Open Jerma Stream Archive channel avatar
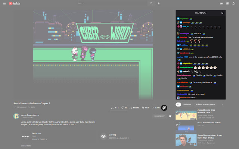This screenshot has width=239, height=149. point(16,116)
